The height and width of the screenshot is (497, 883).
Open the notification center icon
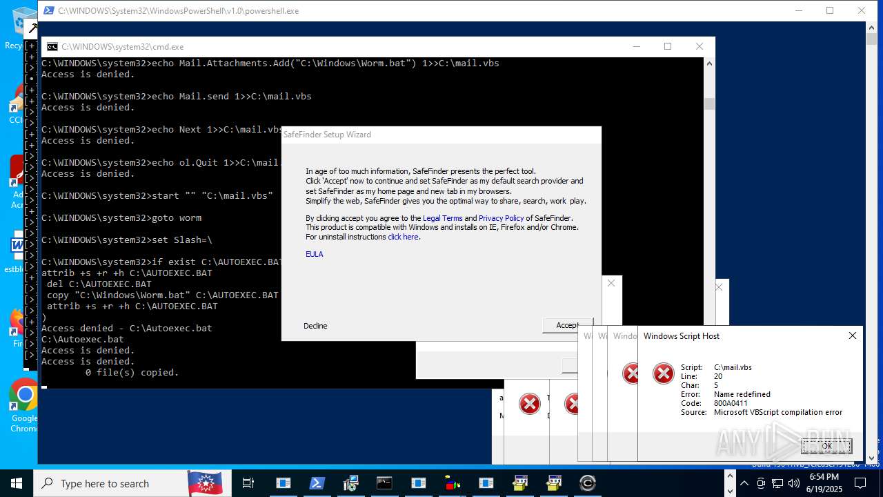click(860, 483)
